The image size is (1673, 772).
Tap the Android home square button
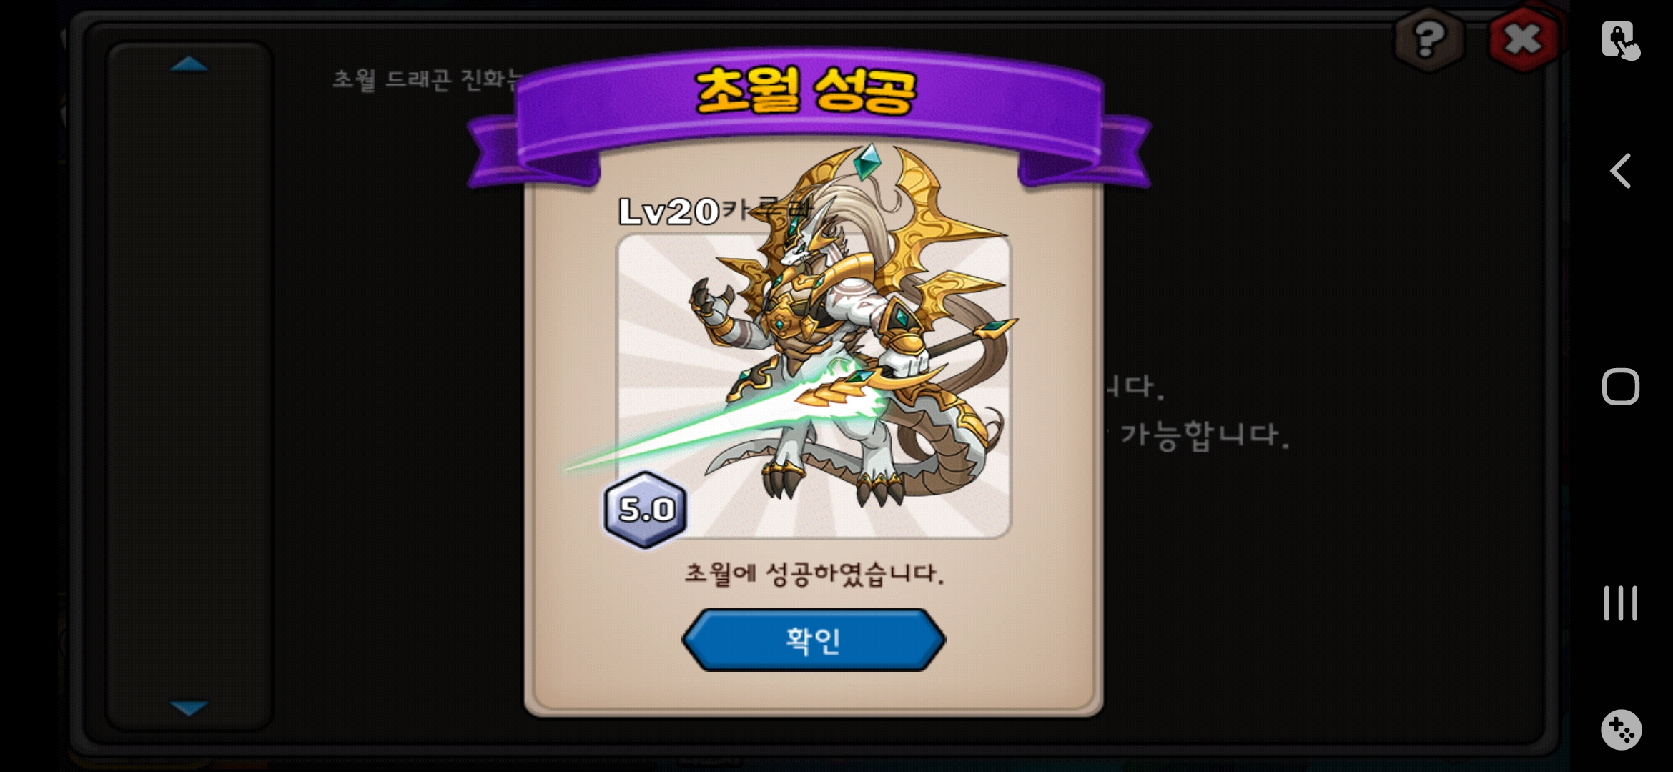pos(1620,387)
